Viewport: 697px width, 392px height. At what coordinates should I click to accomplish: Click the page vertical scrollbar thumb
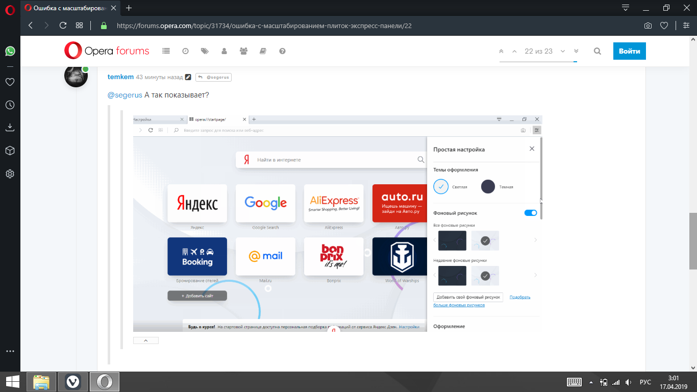[x=693, y=241]
